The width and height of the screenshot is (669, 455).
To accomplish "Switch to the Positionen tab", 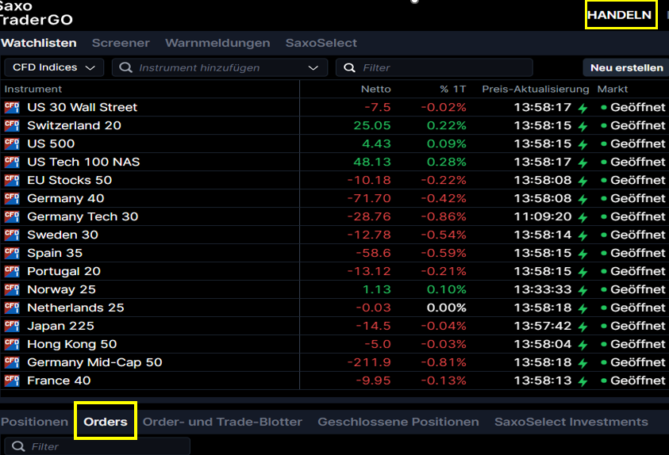I will click(x=35, y=422).
